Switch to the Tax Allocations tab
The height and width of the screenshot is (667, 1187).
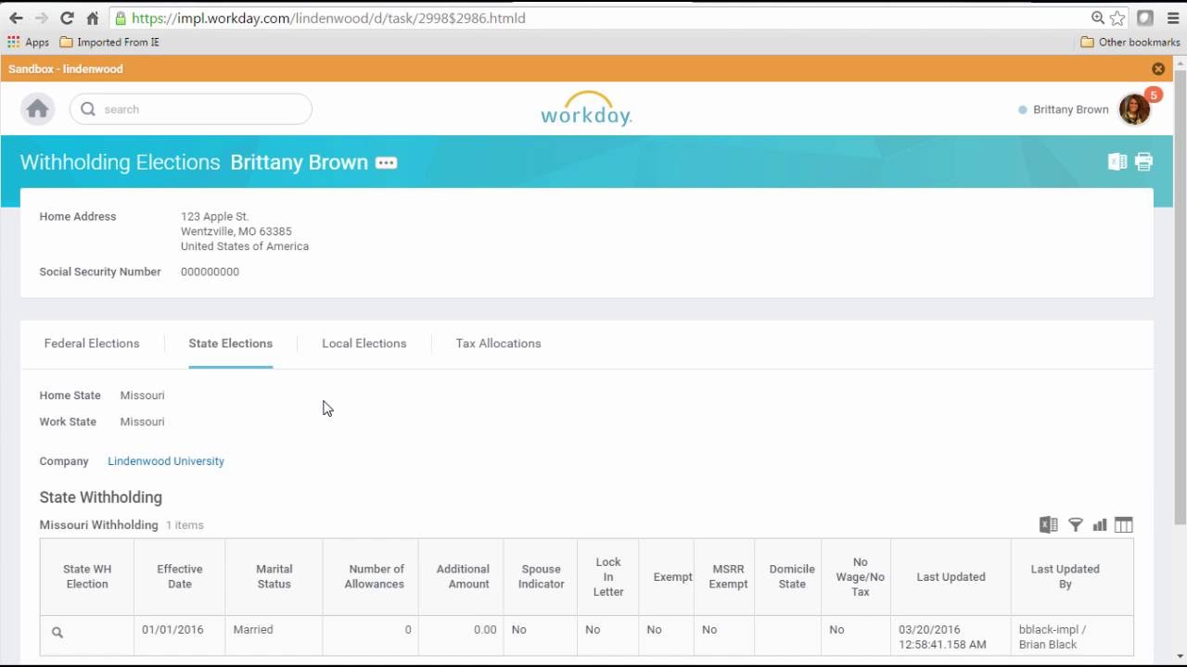click(498, 344)
